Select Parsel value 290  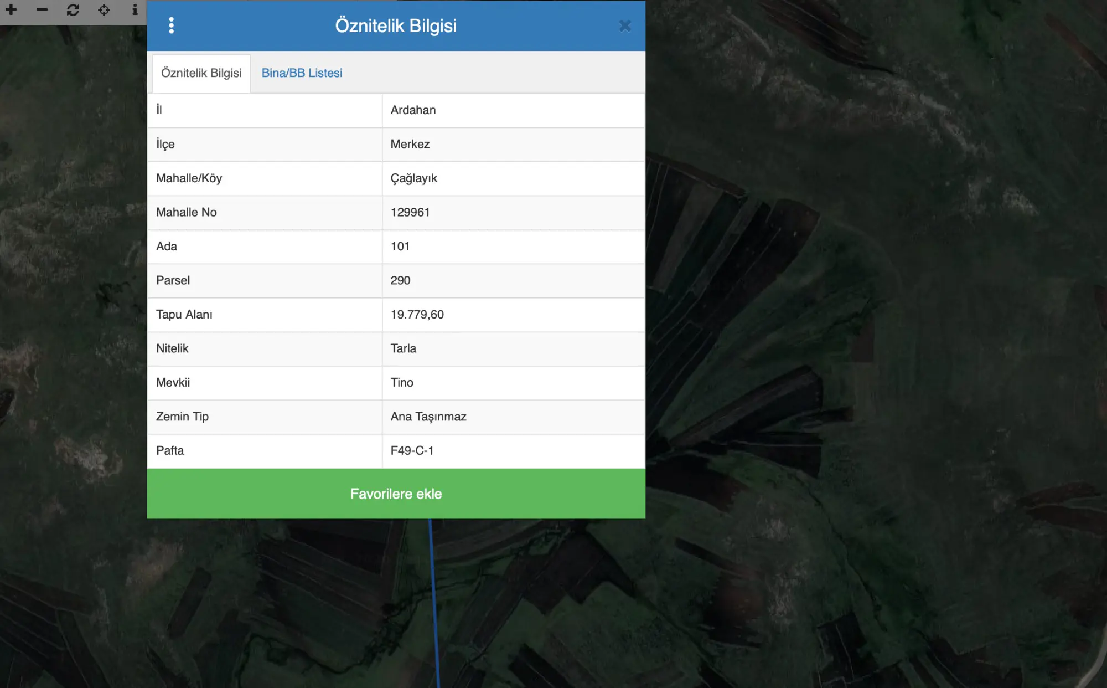[x=400, y=280]
